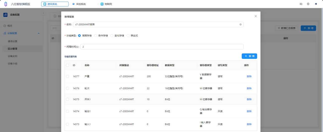Delete the 输出1 row
The image size is (323, 132).
[249, 111]
